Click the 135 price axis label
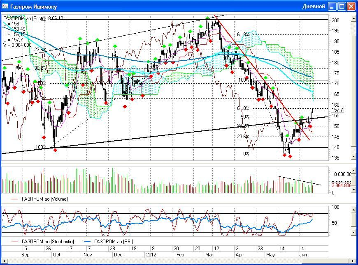The image size is (358, 265). (335, 158)
